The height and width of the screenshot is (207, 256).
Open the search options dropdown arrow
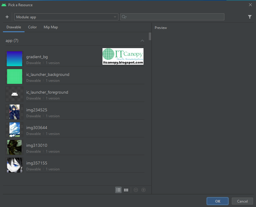(x=126, y=17)
